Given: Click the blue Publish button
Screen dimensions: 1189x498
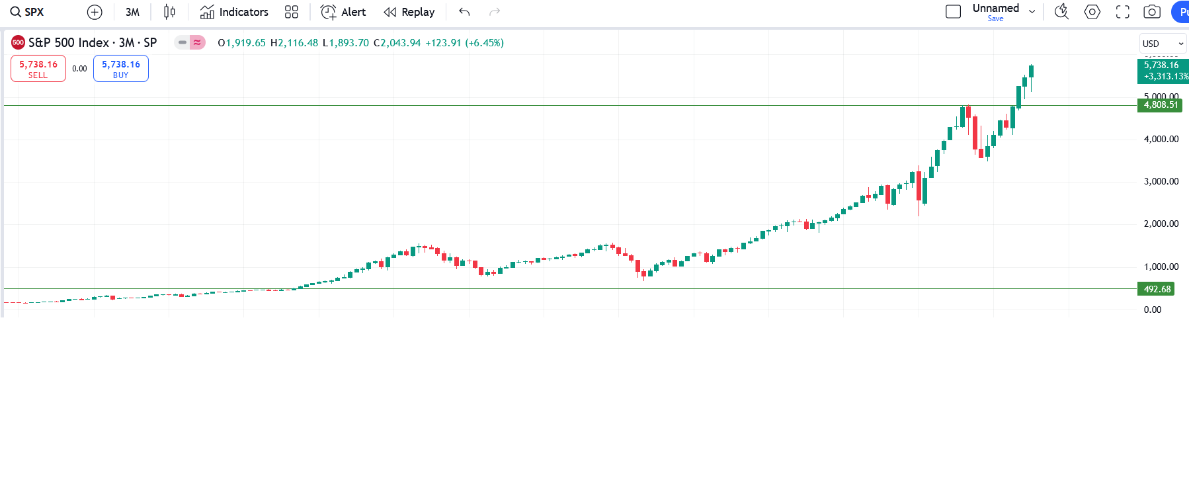Looking at the screenshot, I should point(1180,12).
